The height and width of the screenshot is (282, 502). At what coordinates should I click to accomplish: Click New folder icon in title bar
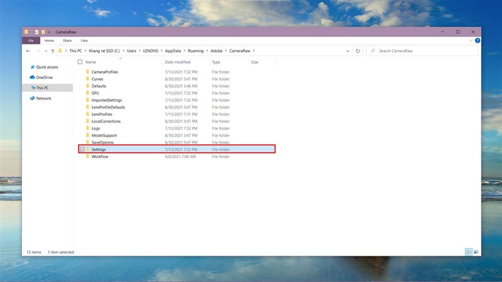pos(43,32)
